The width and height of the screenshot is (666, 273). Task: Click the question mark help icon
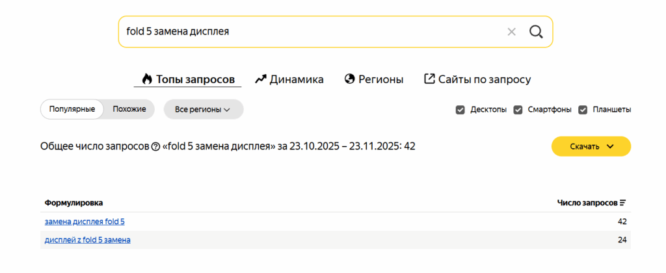(x=155, y=147)
